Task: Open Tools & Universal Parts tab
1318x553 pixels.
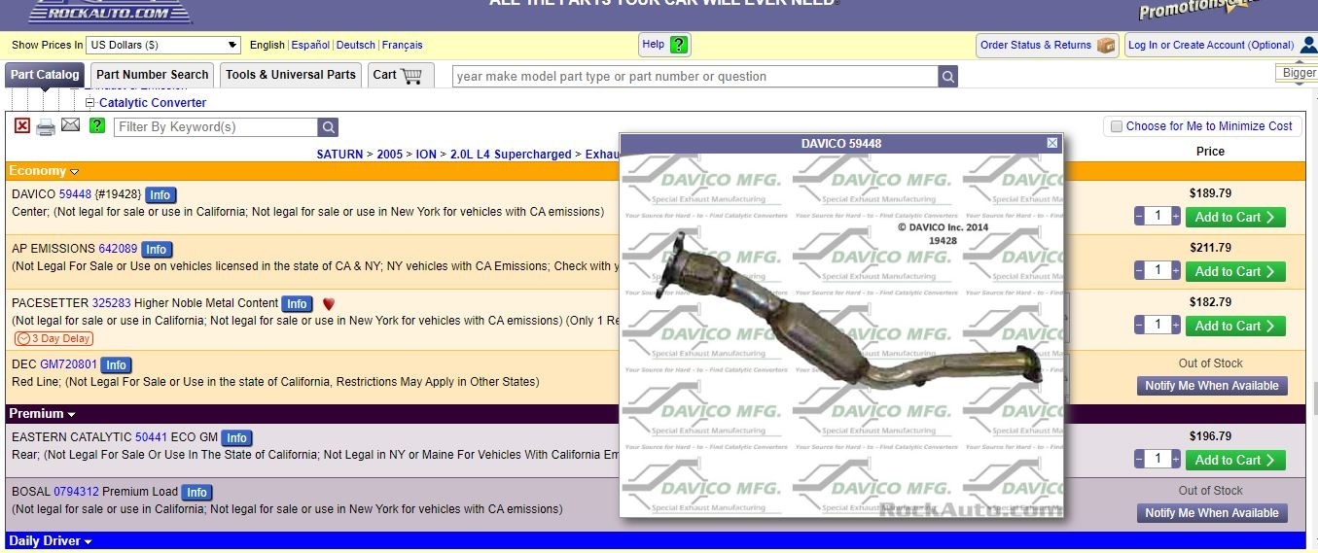Action: 291,75
